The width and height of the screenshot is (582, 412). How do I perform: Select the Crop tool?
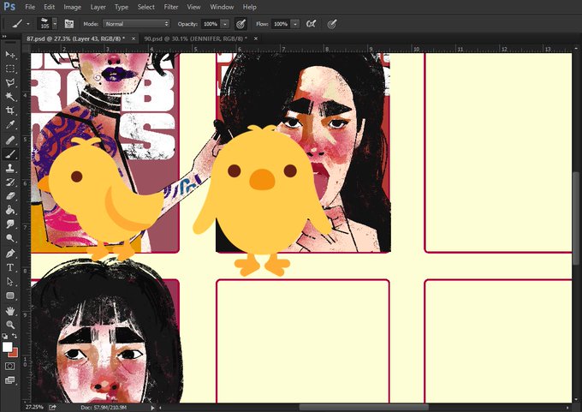pos(10,110)
